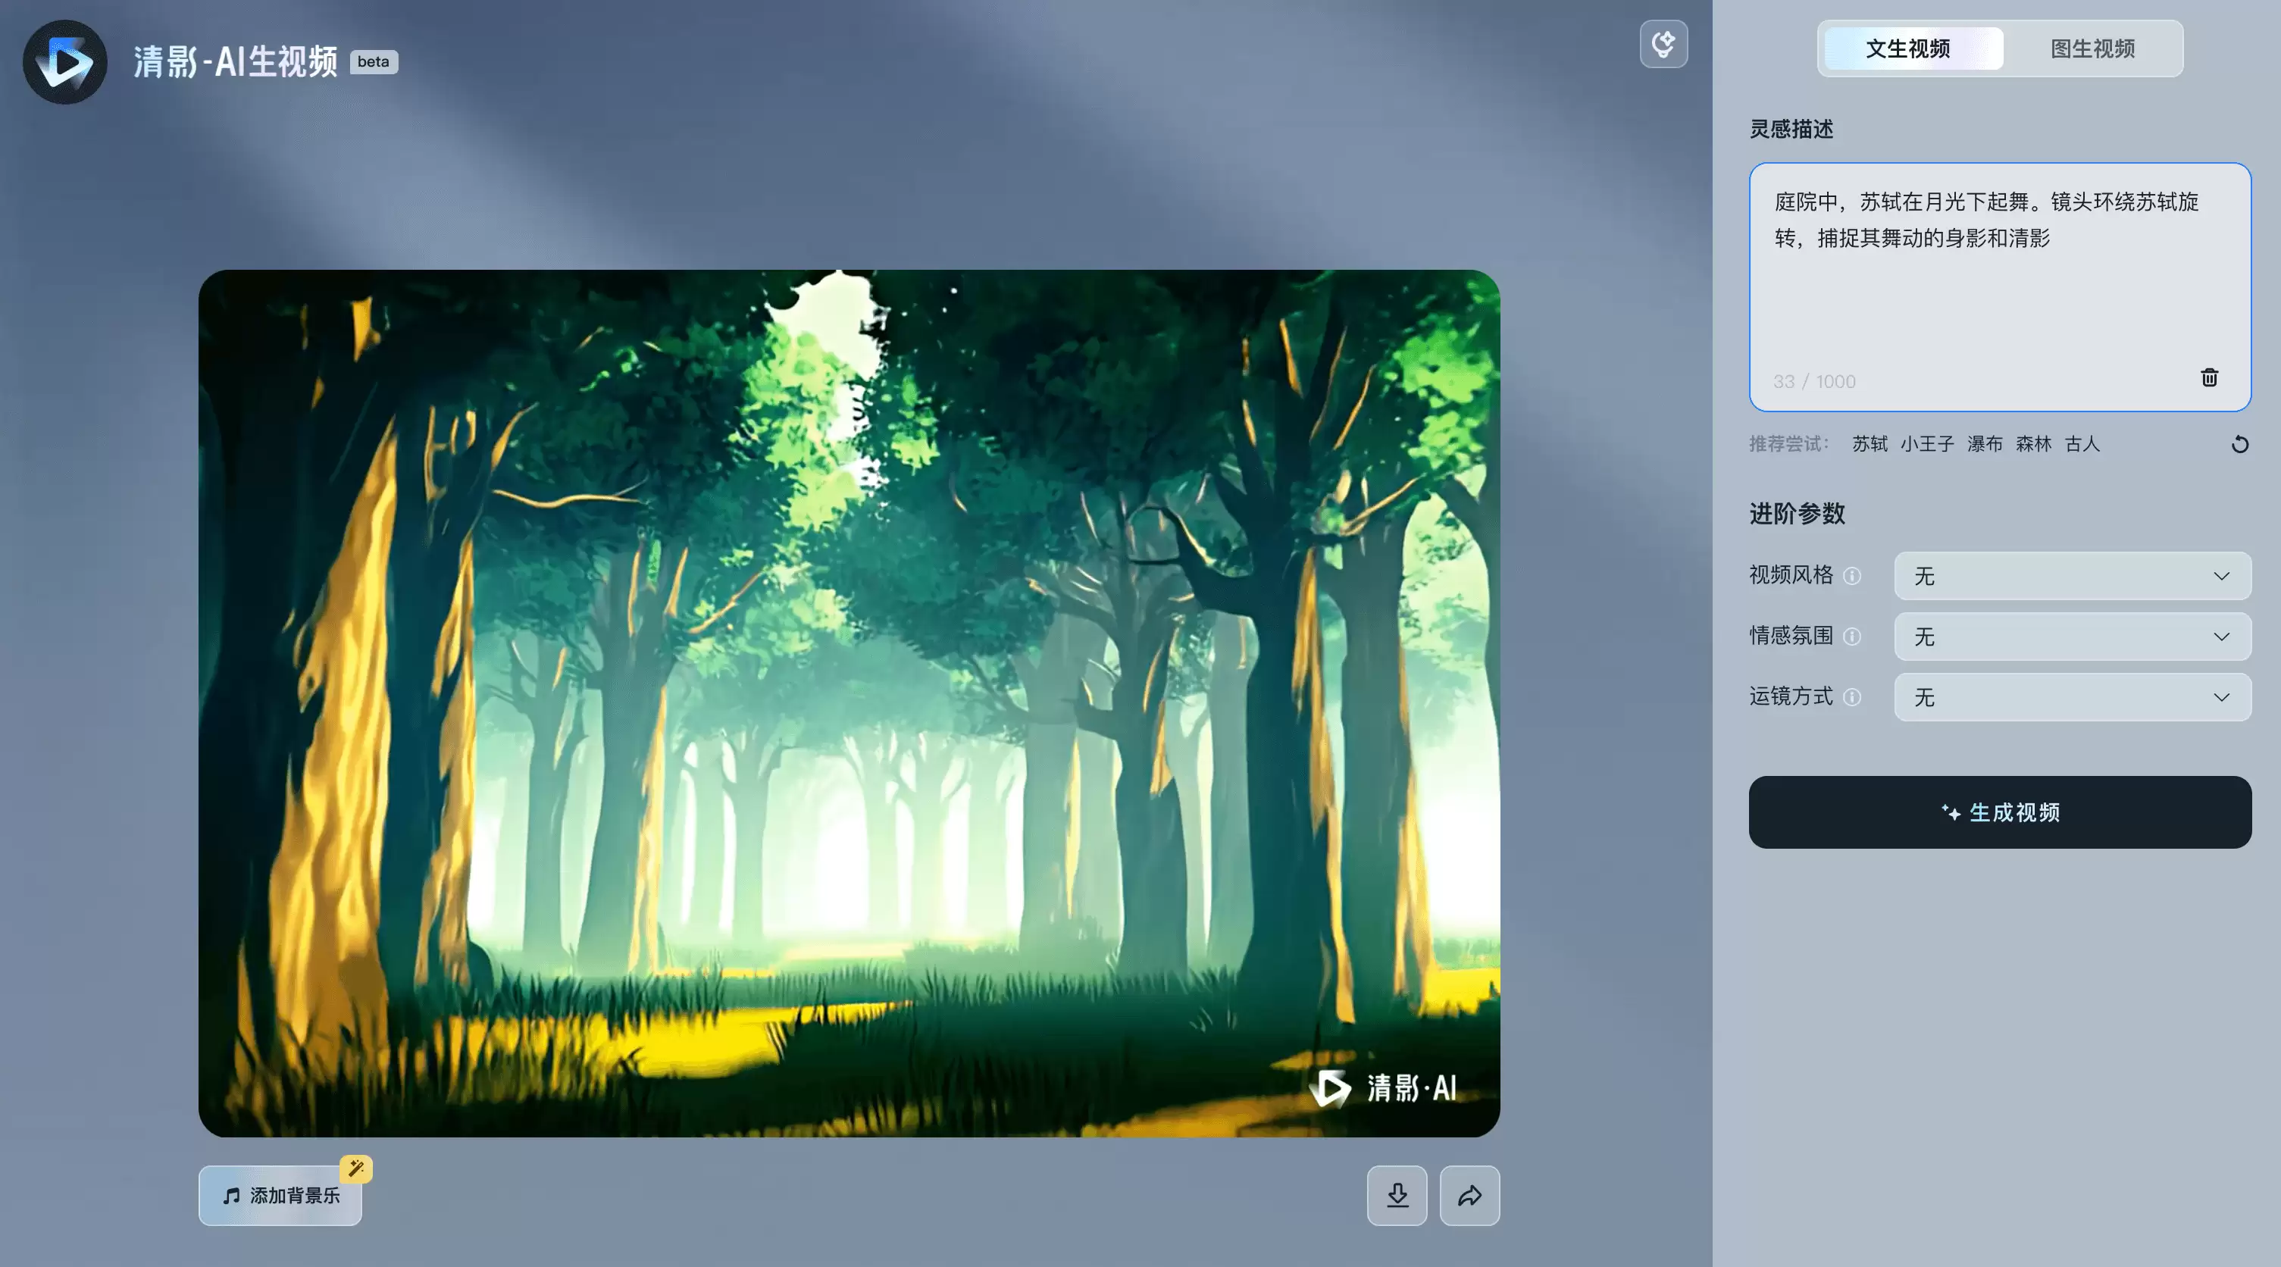This screenshot has width=2281, height=1267.
Task: Click the 清影 app logo icon
Action: click(x=64, y=62)
